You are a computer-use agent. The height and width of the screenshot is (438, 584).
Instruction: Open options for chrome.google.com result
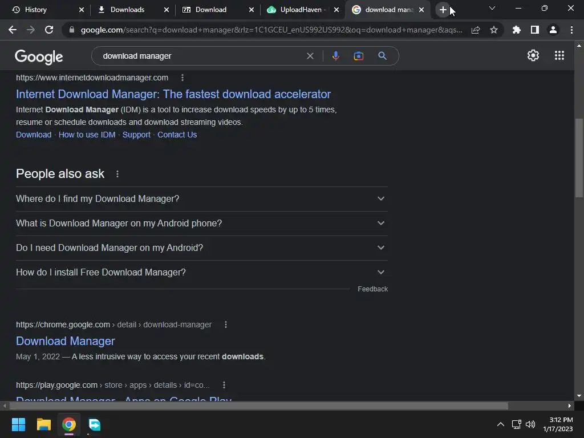226,325
